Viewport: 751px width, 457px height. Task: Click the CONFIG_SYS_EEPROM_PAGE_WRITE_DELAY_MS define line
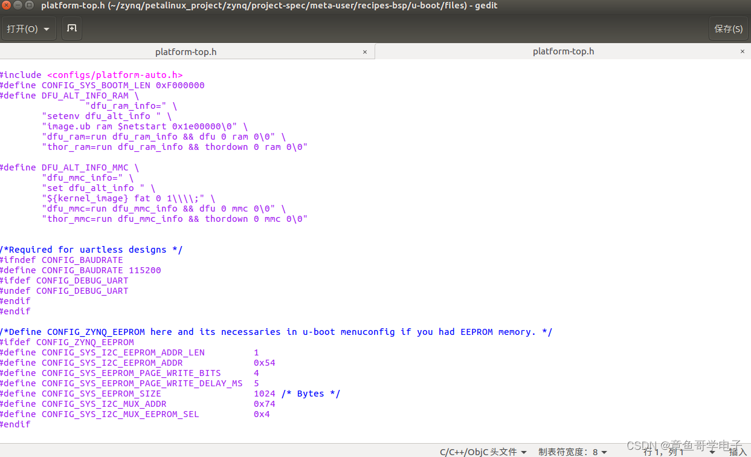point(129,383)
